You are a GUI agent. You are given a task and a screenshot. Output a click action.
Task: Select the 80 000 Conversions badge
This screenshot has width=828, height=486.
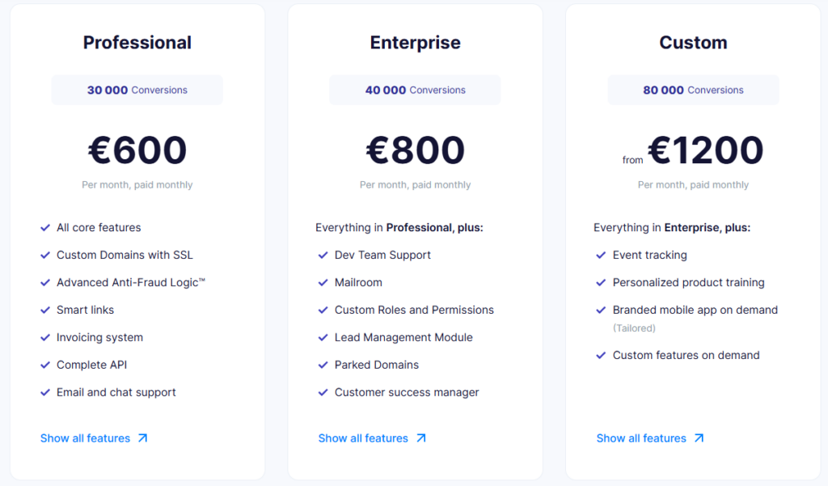693,90
